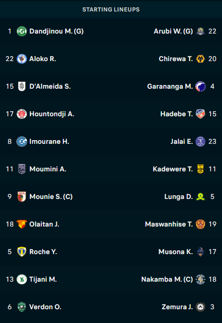
Task: Click the club badge beside Hountondji A.
Action: (x=22, y=114)
